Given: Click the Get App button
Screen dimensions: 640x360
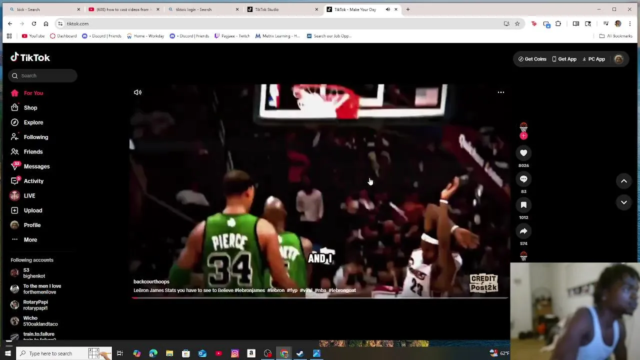Looking at the screenshot, I should point(564,59).
